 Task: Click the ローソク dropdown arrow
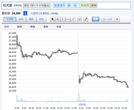pyautogui.click(x=117, y=19)
